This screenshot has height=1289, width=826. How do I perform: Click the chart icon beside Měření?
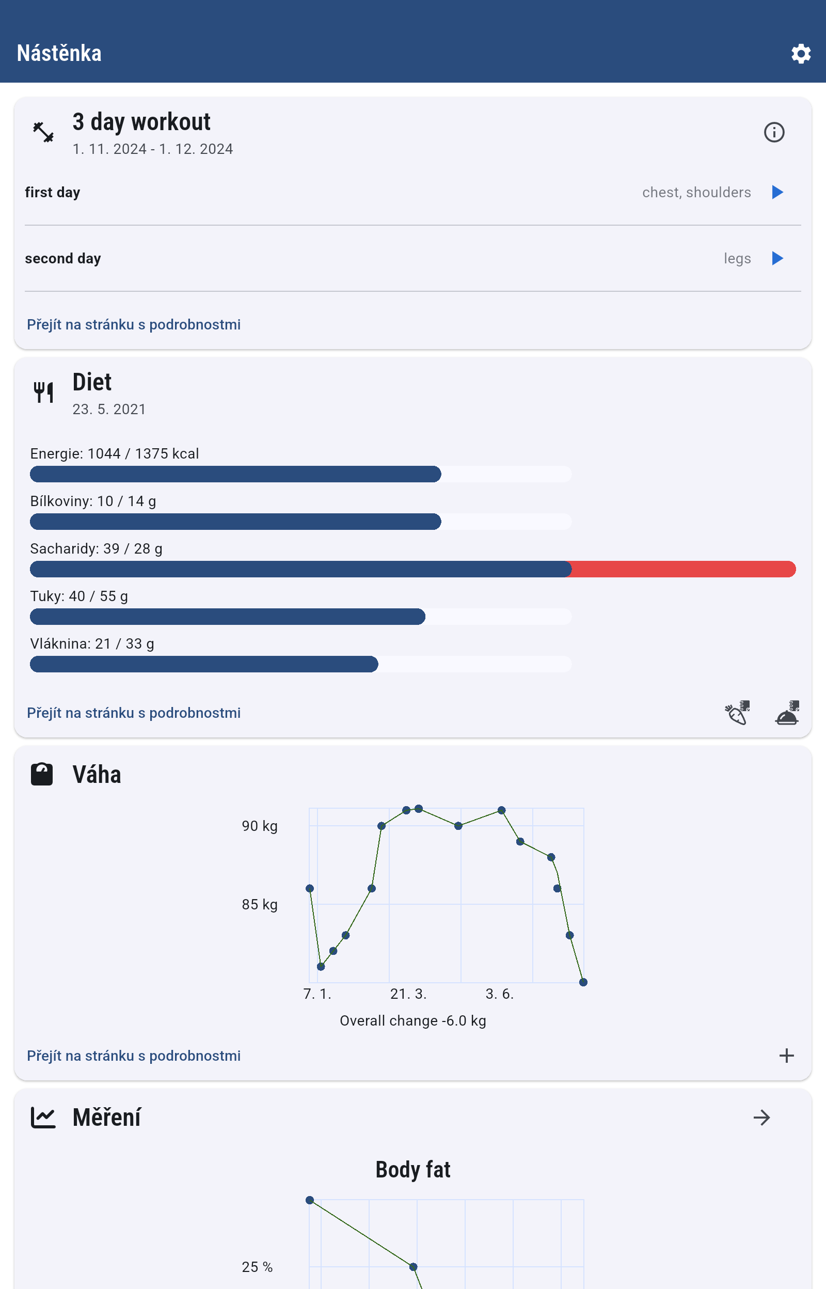tap(43, 1118)
